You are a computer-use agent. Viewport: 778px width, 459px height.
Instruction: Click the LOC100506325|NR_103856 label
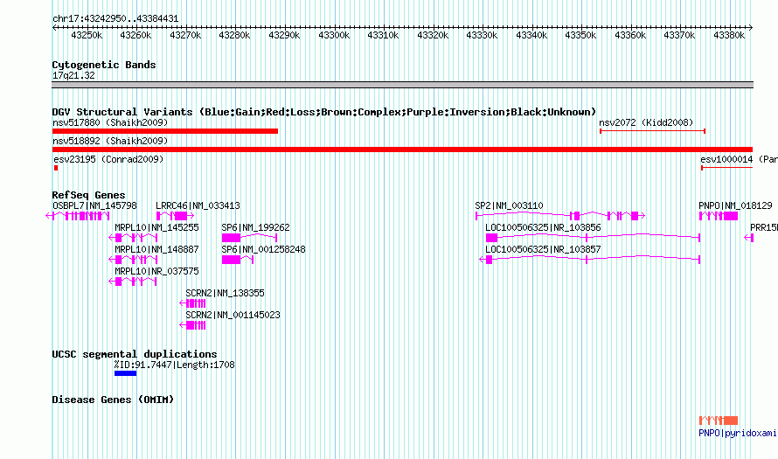(544, 227)
